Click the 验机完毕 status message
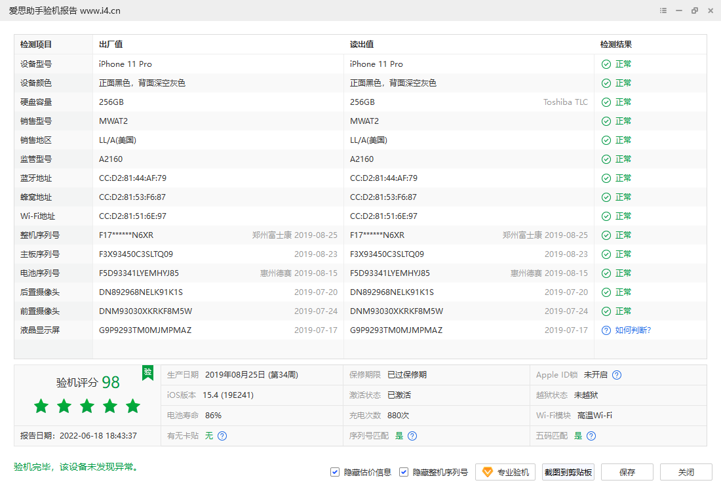Image resolution: width=721 pixels, height=491 pixels. [77, 467]
